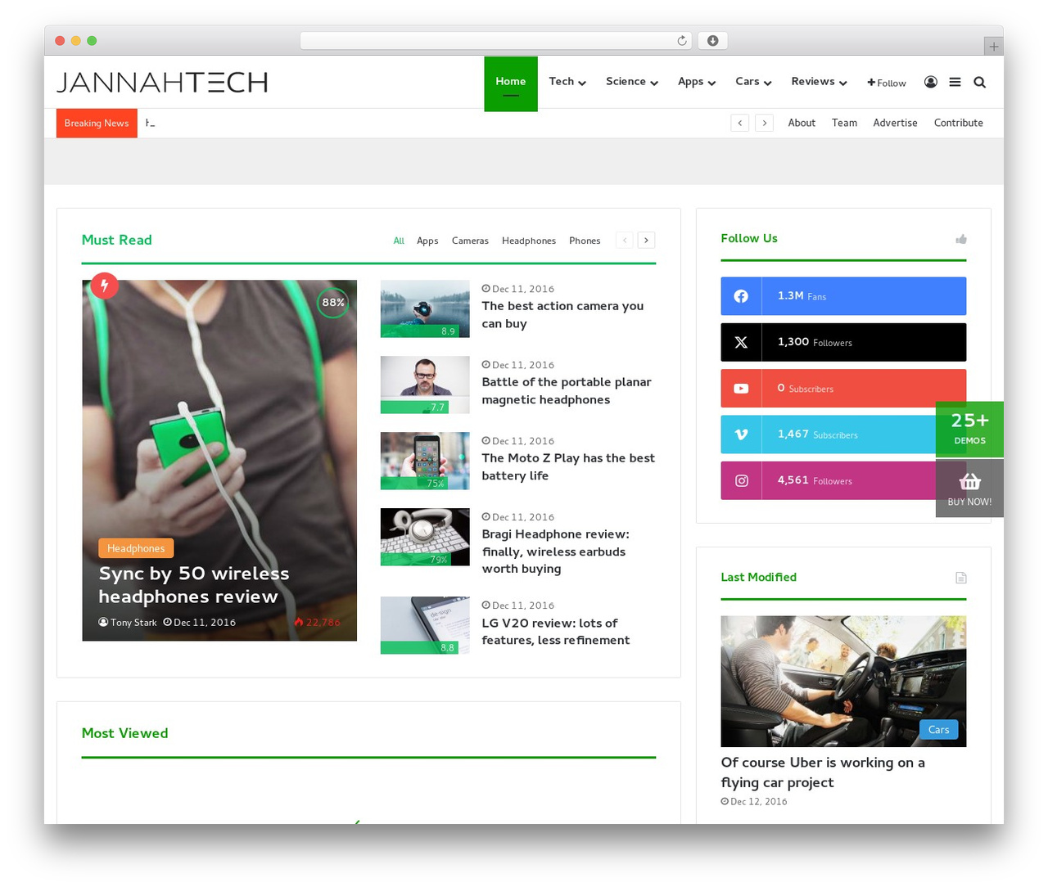Screen dimensions: 1048x887
Task: Click the Facebook icon in Follow Us
Action: [741, 296]
